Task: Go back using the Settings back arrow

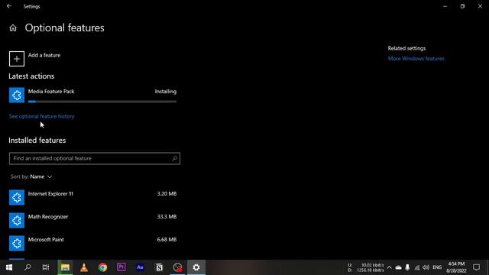Action: click(9, 6)
